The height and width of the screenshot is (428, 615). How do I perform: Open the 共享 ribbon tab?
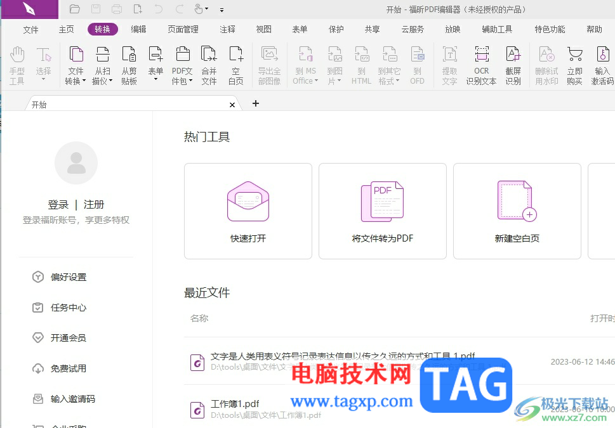pyautogui.click(x=372, y=29)
